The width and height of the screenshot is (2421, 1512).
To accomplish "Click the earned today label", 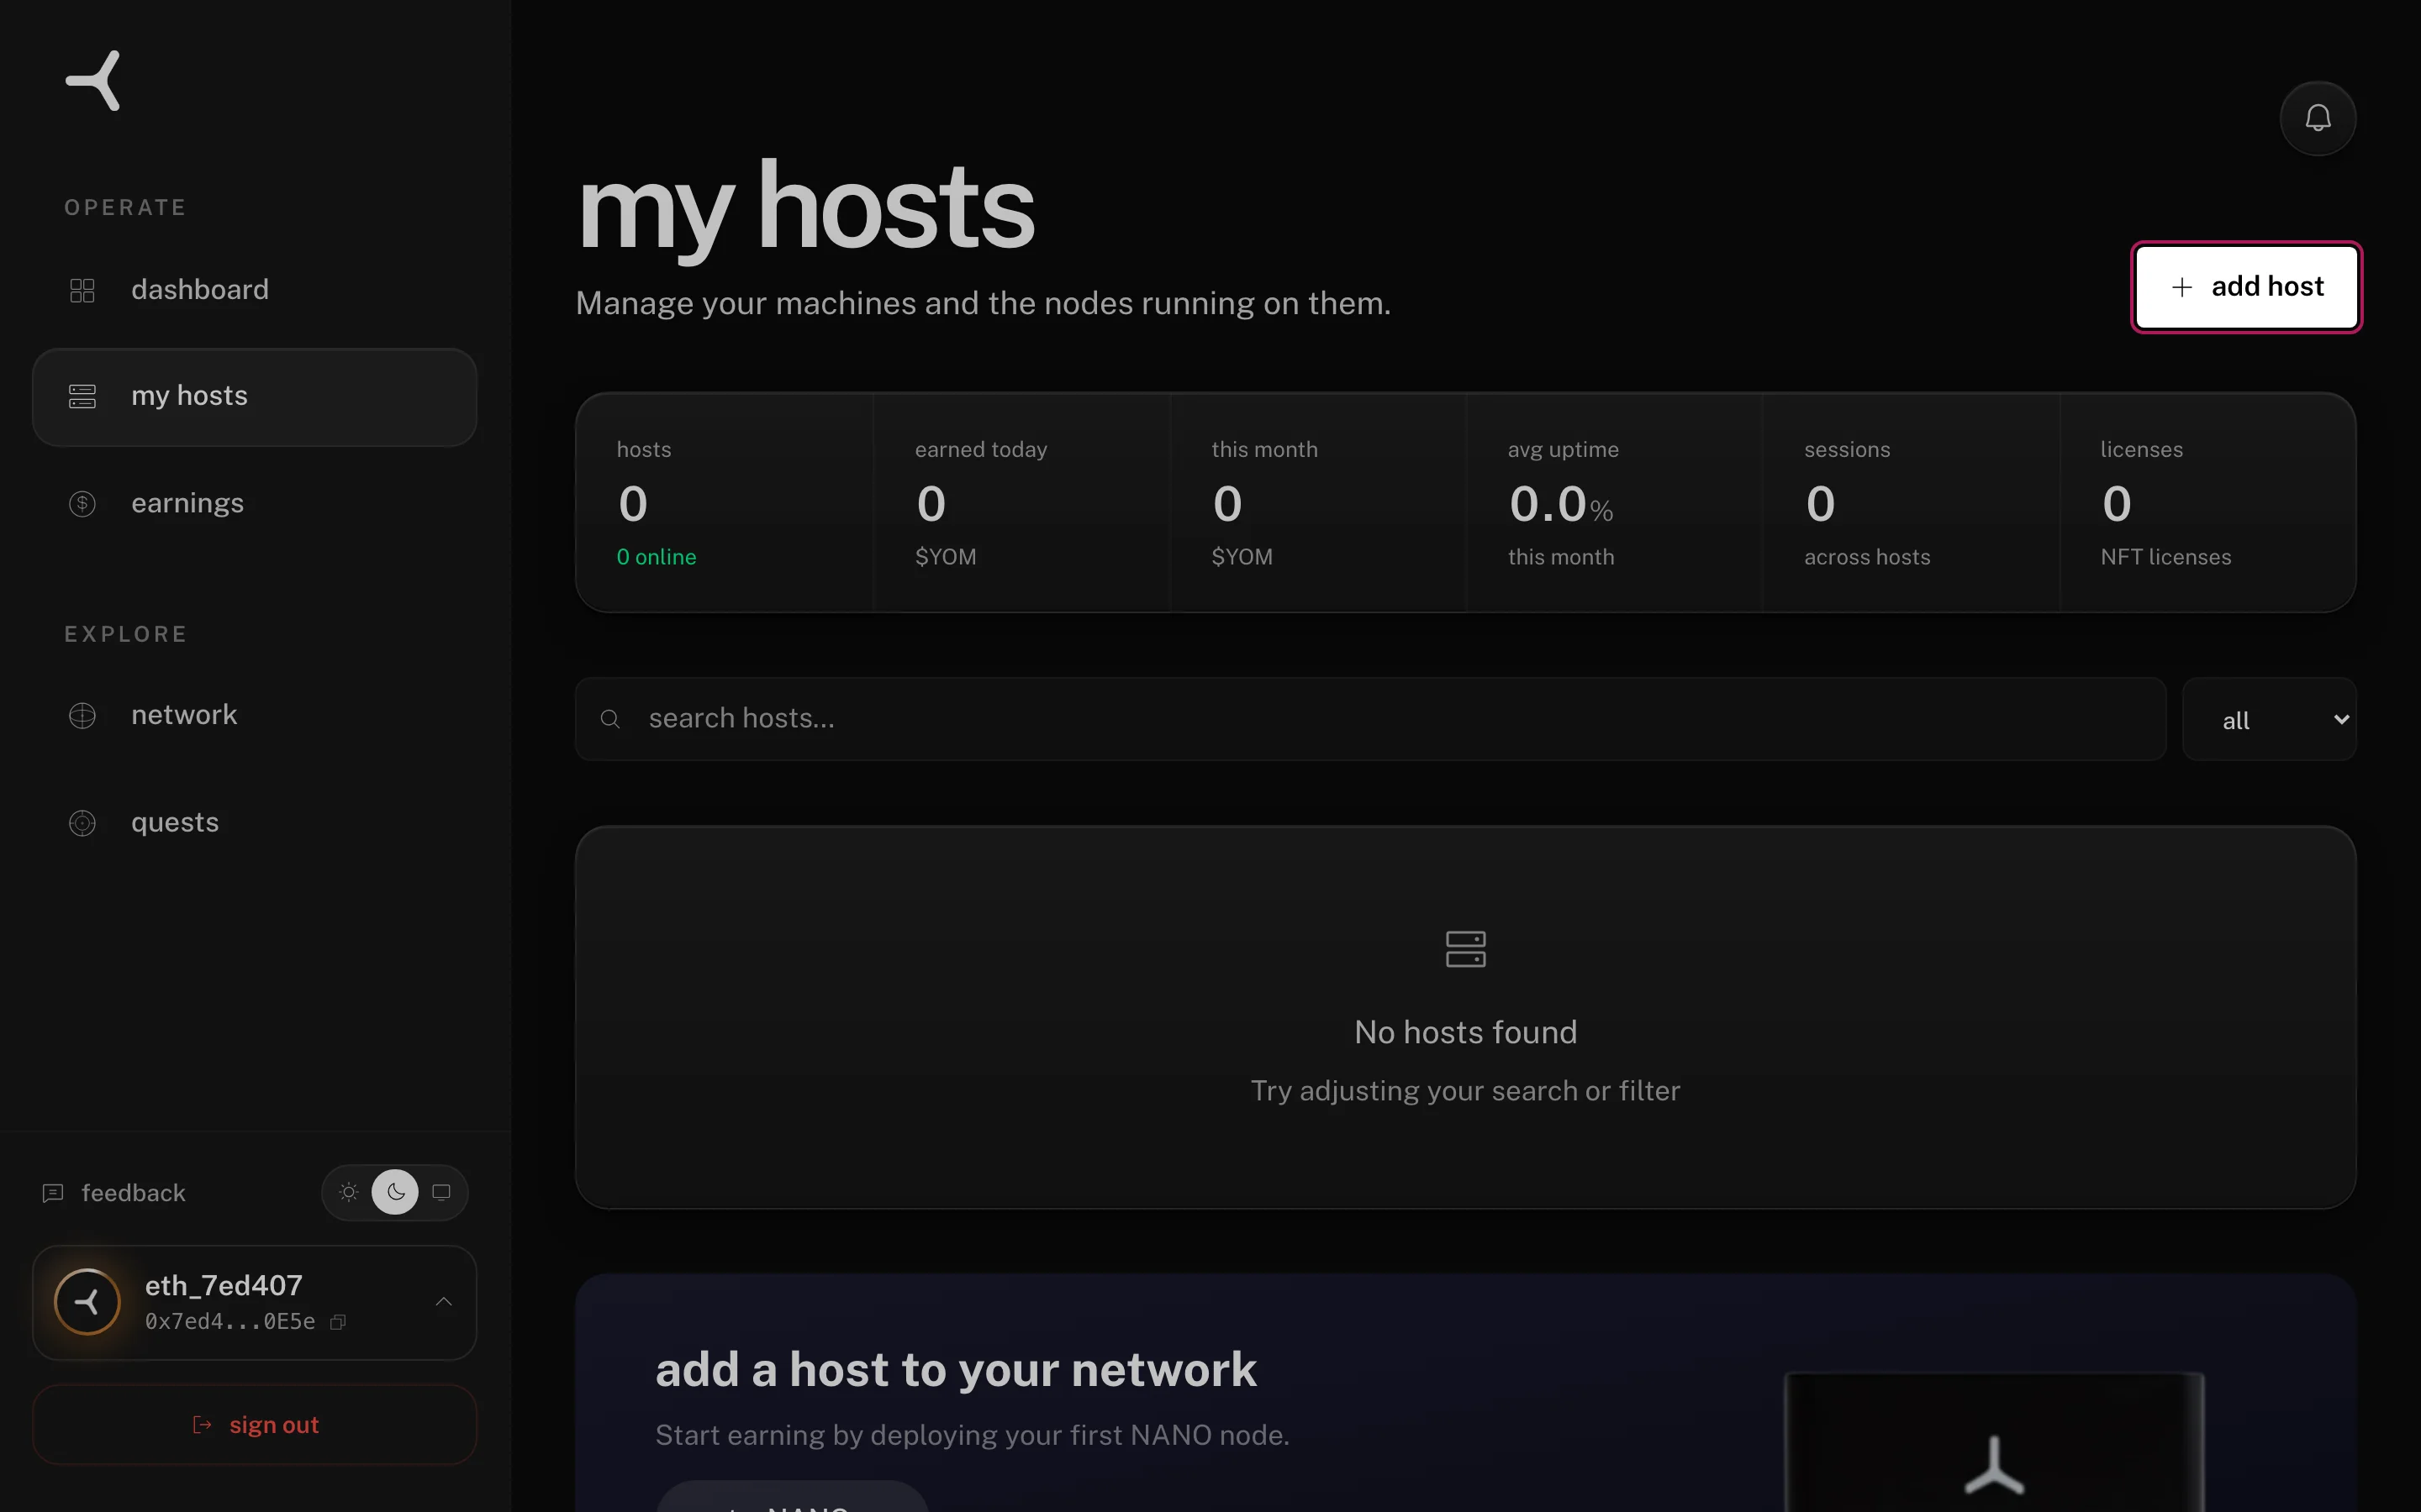I will coord(980,450).
